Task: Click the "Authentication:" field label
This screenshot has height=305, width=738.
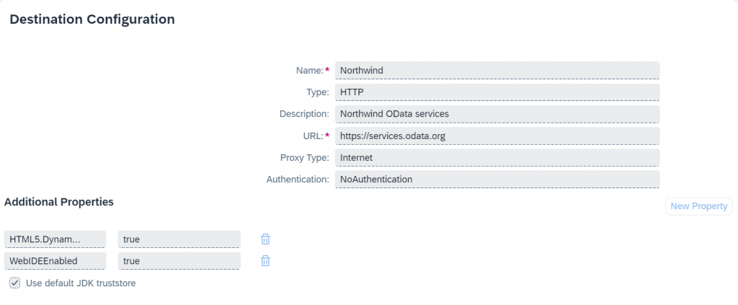Action: point(298,180)
